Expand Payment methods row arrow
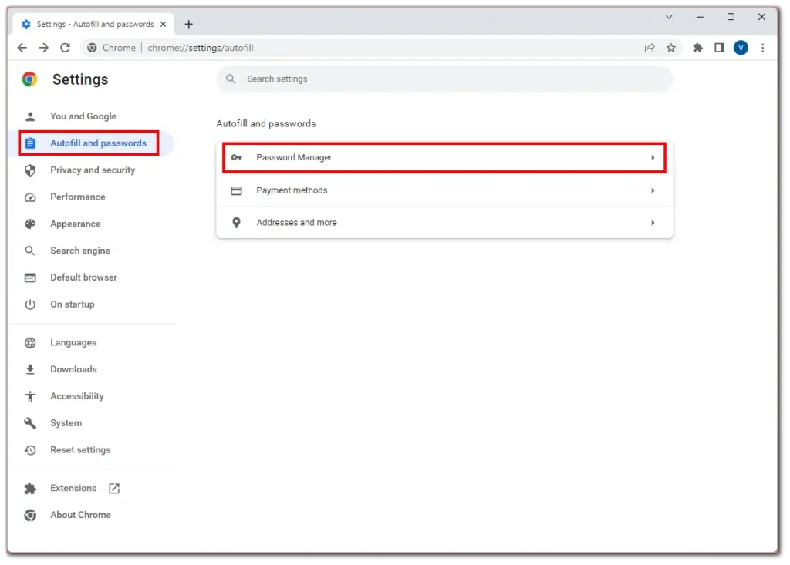Screen dimensions: 790x565 point(653,190)
